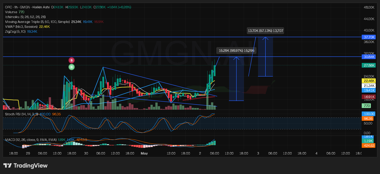
Task: Click the green 1.19K MACD axis label
Action: 368,141
